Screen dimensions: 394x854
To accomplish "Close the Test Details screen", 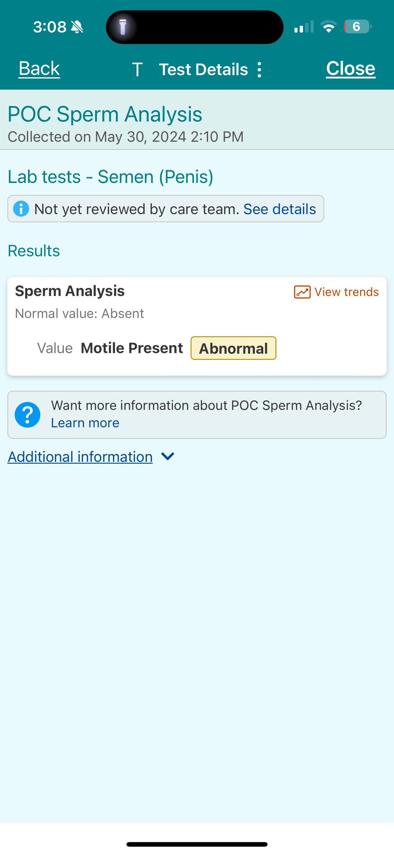I will tap(351, 68).
